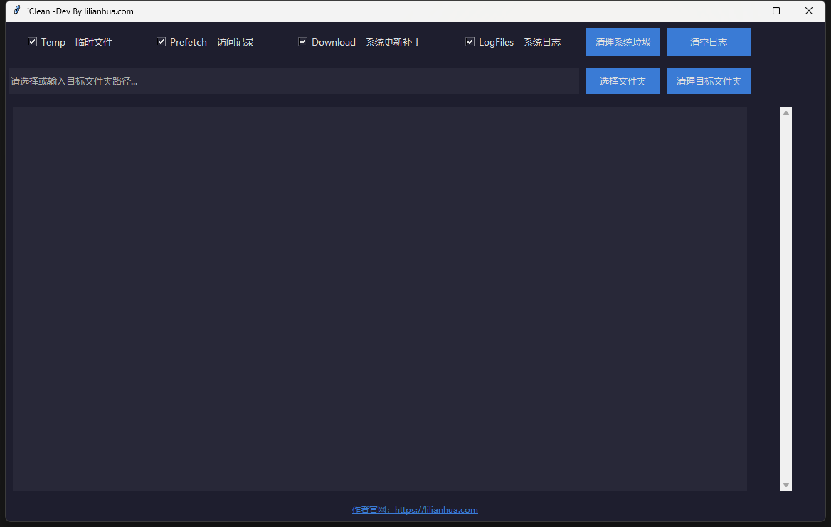
Task: Minimize the iClean window
Action: [x=744, y=11]
